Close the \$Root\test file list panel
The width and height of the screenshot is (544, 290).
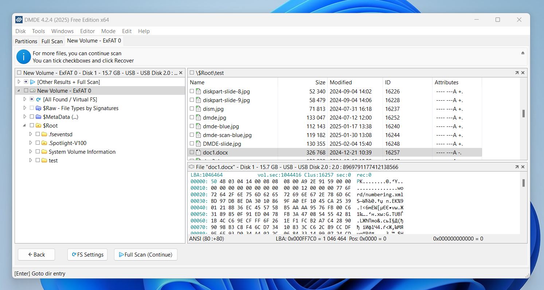click(x=523, y=73)
